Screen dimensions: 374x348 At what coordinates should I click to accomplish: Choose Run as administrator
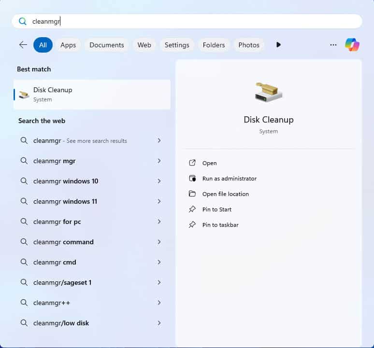pyautogui.click(x=230, y=179)
